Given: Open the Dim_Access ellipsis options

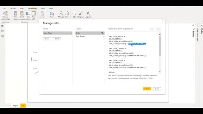Looking at the screenshot, I should 104,36.
